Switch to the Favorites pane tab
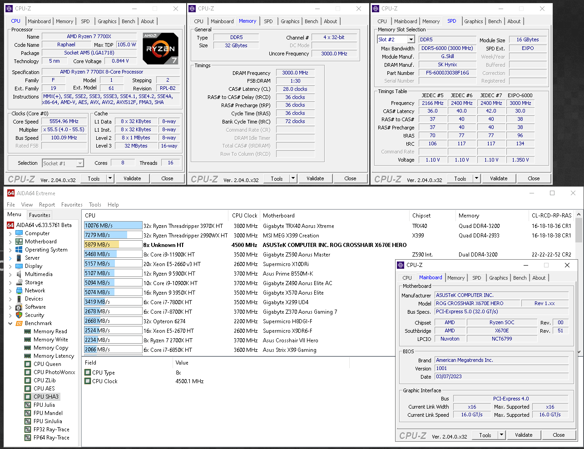584x449 pixels. coord(40,215)
